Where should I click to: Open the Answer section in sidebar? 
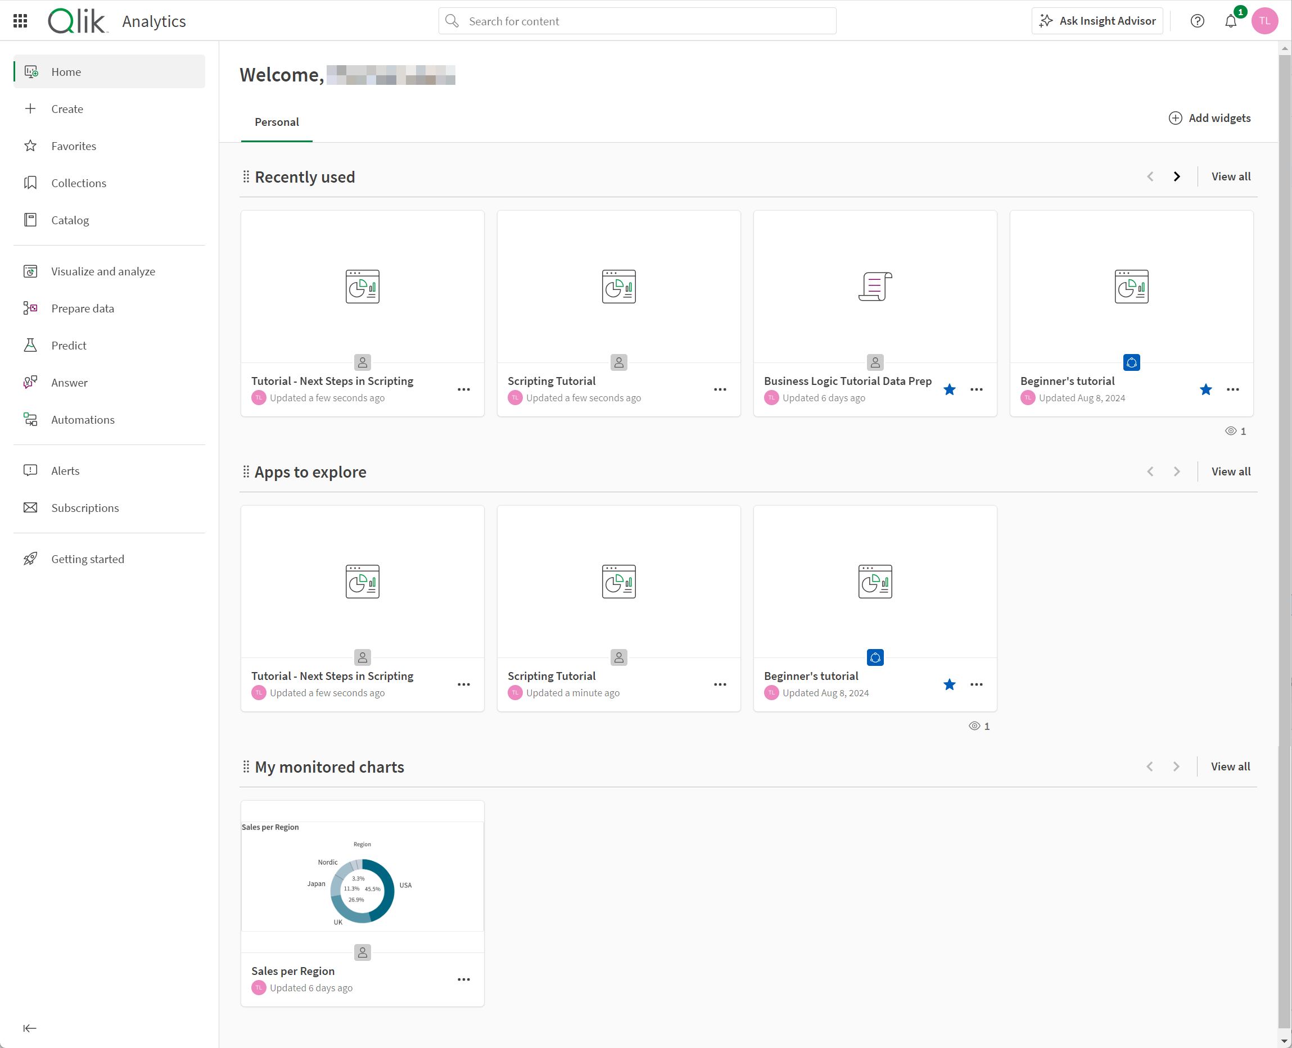point(69,382)
